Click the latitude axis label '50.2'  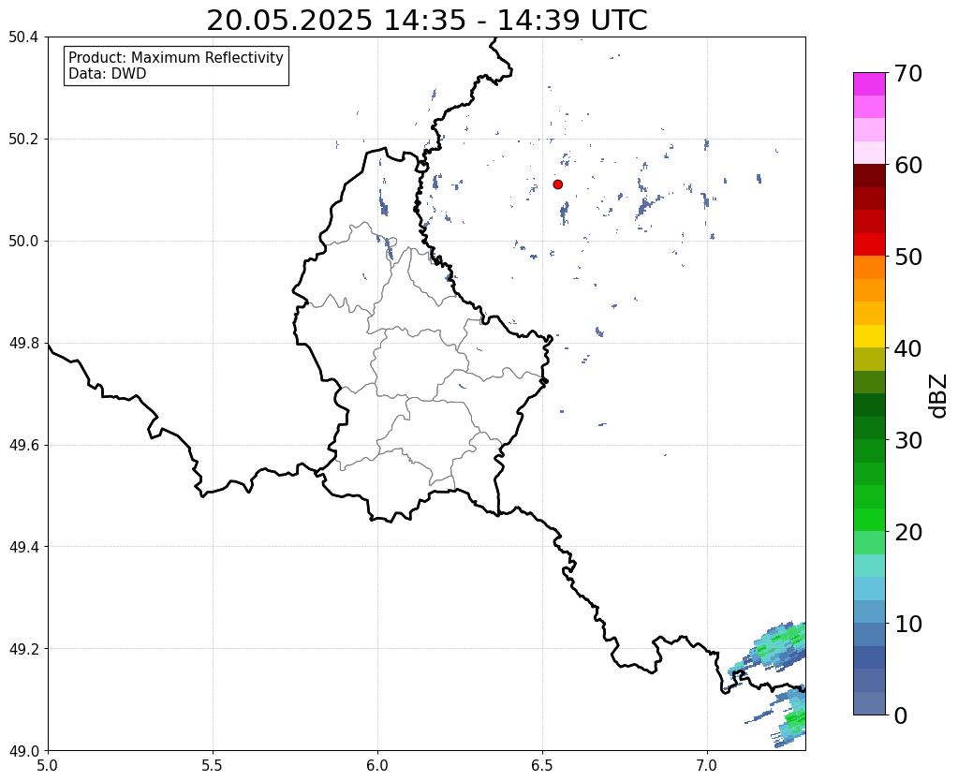coord(23,140)
